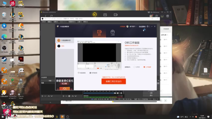
Task: Move source up in OBS
Action: click(73, 96)
